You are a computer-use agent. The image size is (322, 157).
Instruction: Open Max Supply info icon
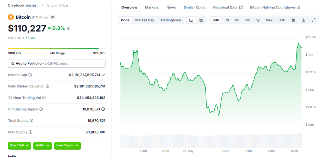pos(31,132)
